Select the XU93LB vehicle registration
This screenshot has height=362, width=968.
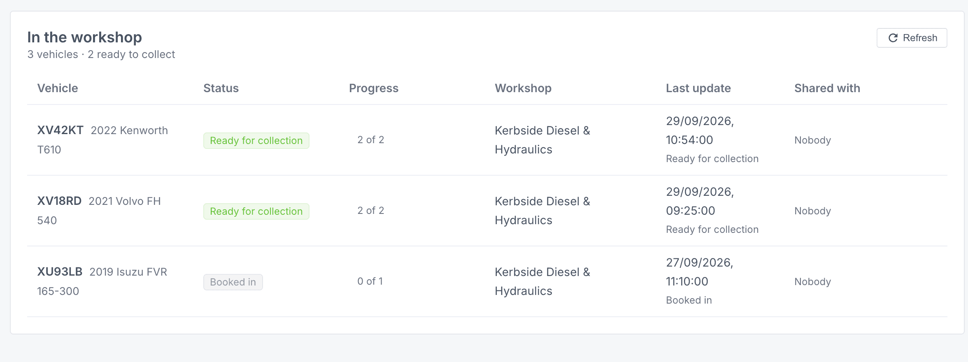(60, 272)
